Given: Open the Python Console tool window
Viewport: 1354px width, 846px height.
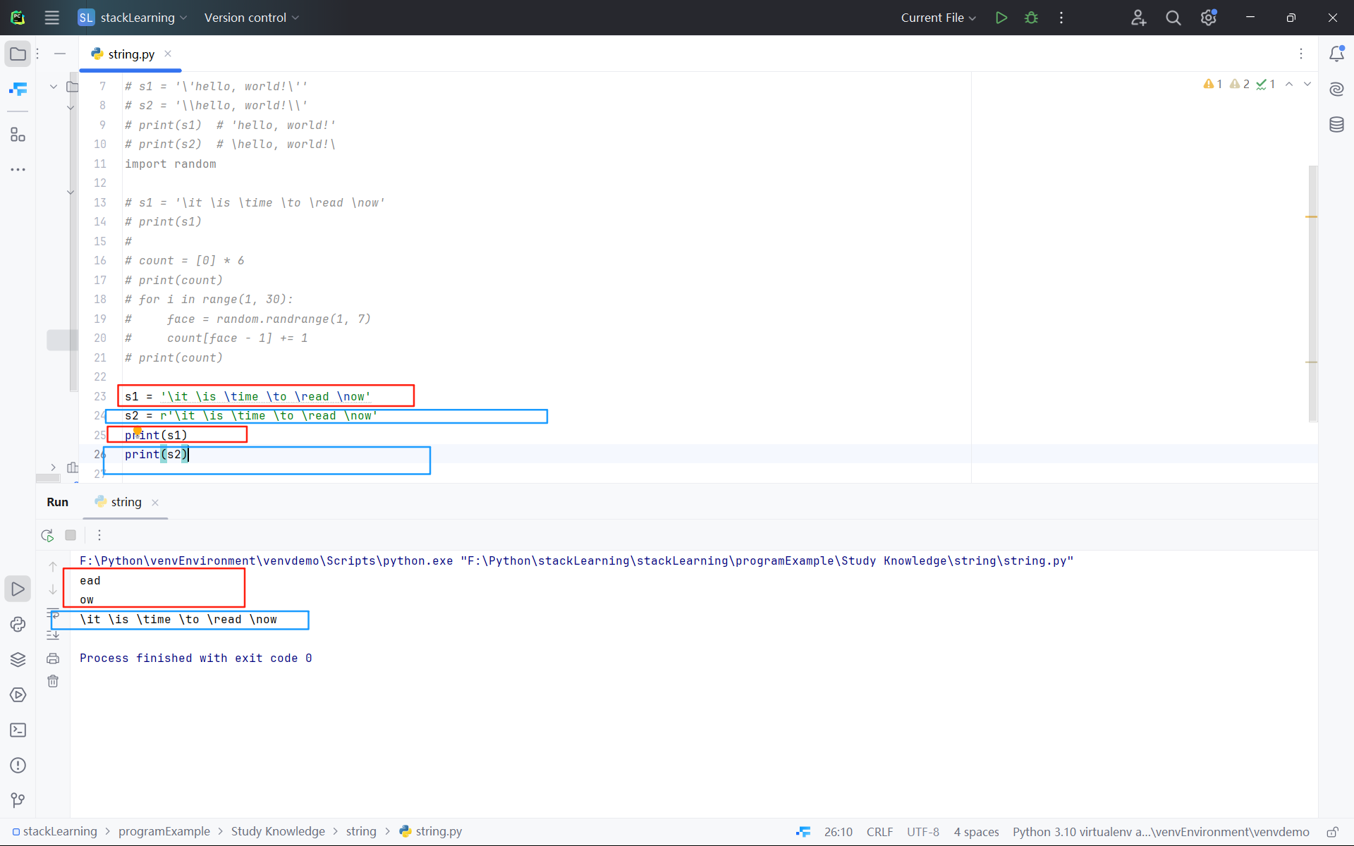Looking at the screenshot, I should 18,624.
